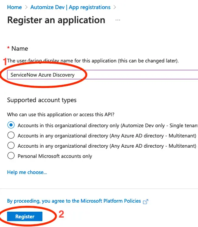Click the external link icon beside Policies

coord(145,201)
